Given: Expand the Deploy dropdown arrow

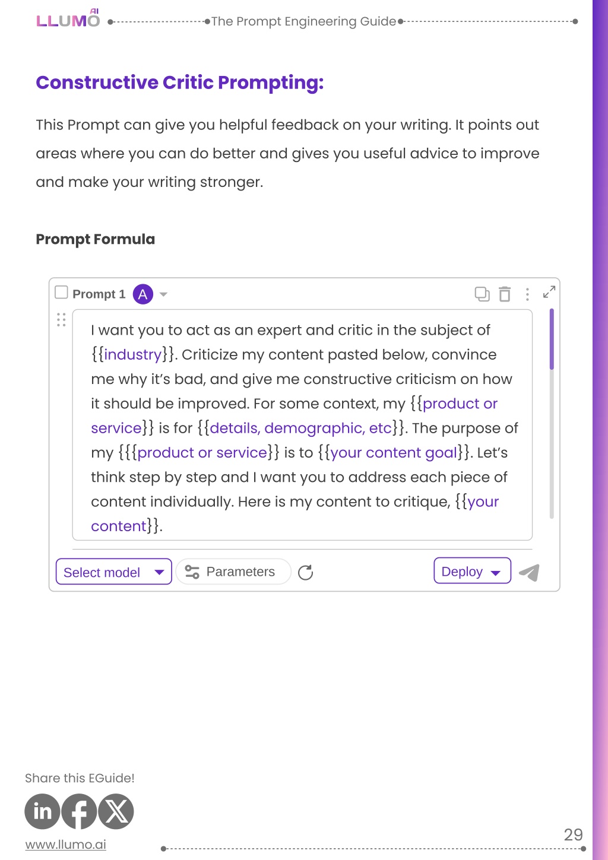Looking at the screenshot, I should [x=496, y=573].
